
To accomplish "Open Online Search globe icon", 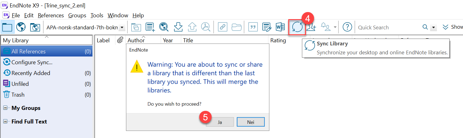I will coord(21,27).
